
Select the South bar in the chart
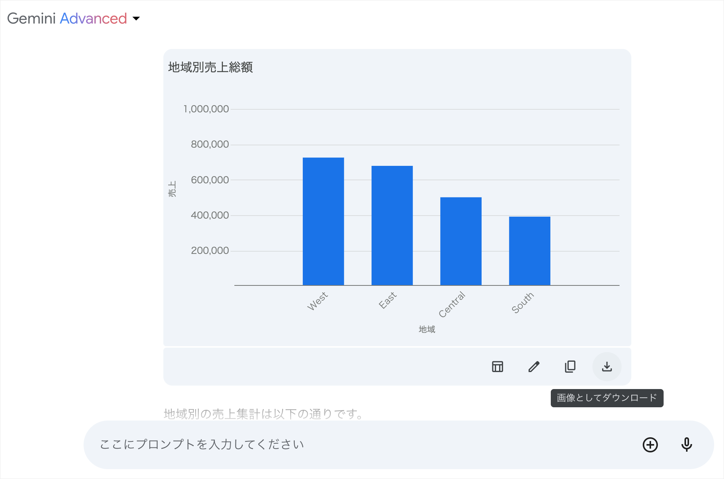(x=530, y=251)
